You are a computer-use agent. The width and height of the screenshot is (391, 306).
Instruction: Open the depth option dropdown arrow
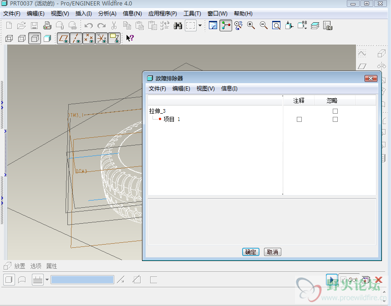pos(47,280)
